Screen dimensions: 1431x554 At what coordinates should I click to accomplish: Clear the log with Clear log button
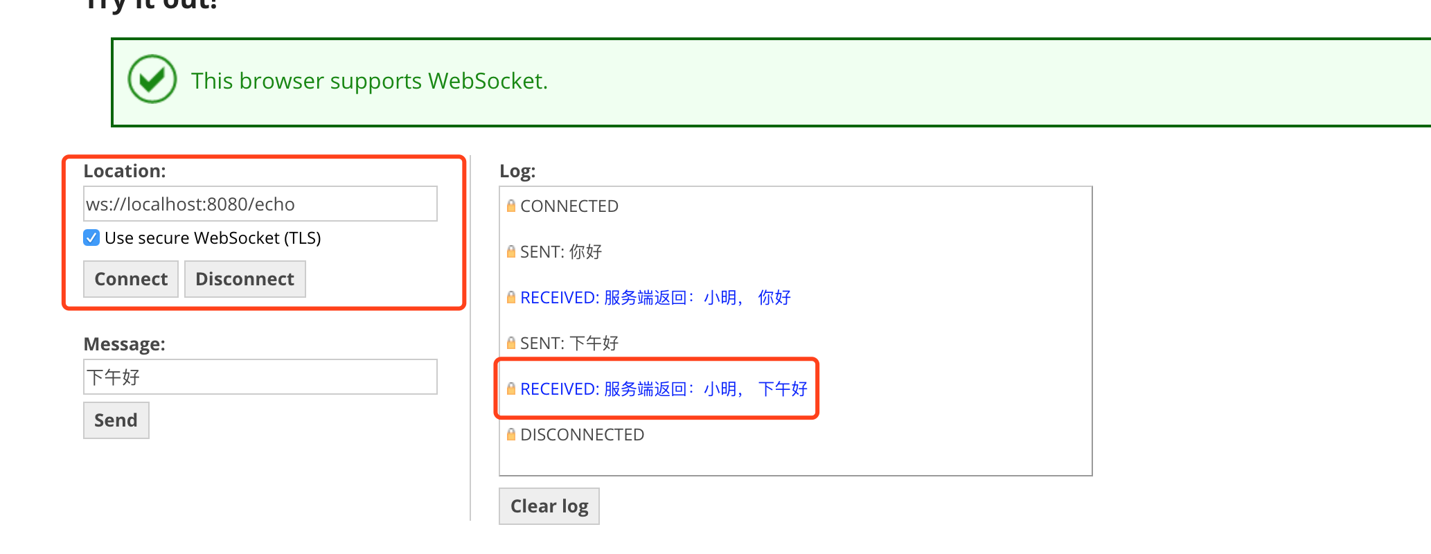[549, 506]
